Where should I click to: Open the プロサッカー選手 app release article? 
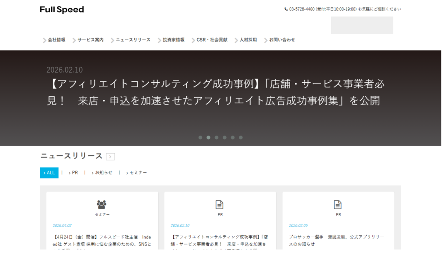[336, 240]
